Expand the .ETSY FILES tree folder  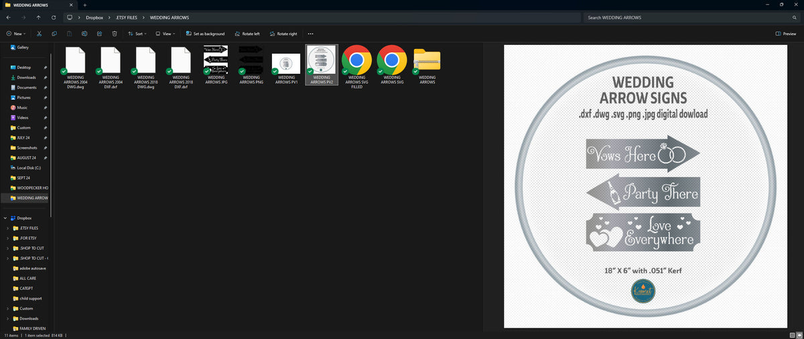(7, 228)
